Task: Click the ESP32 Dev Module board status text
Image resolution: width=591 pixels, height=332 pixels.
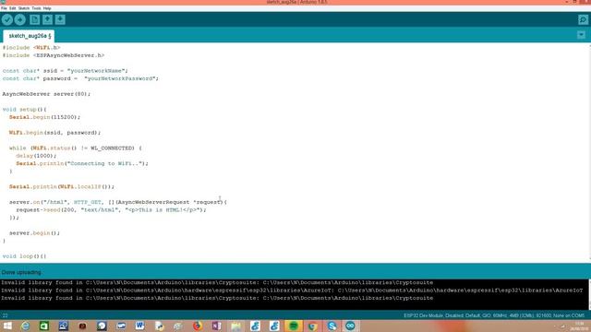Action: (x=494, y=315)
